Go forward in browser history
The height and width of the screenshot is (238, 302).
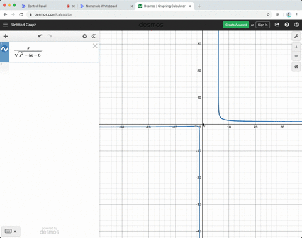point(13,14)
